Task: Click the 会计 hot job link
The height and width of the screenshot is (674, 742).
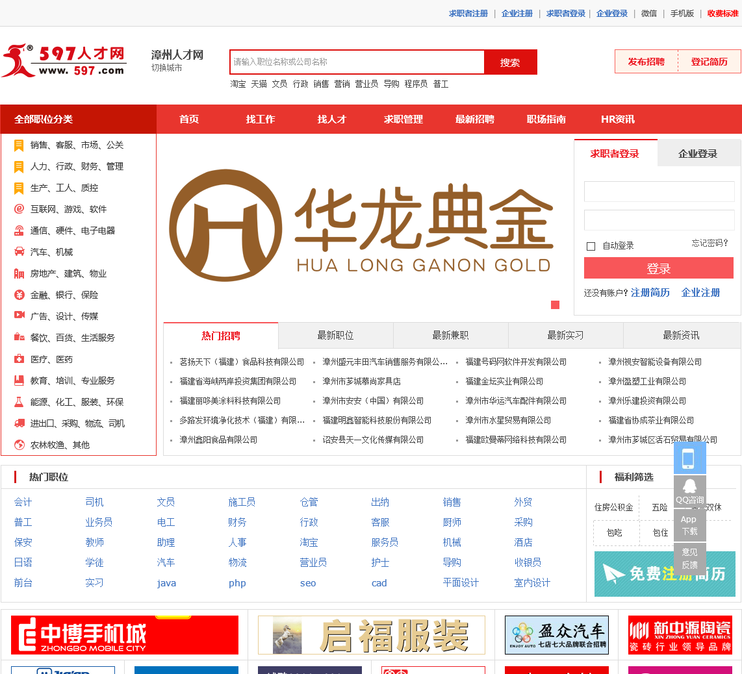Action: (23, 503)
